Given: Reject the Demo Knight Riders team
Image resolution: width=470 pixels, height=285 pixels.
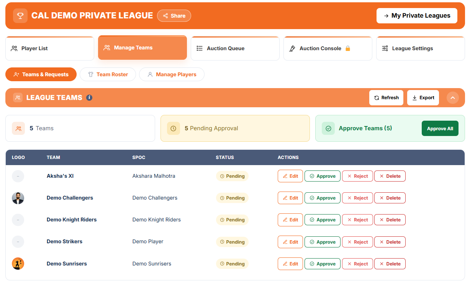Looking at the screenshot, I should (357, 220).
